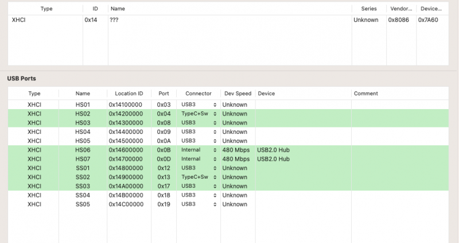The image size is (459, 243).
Task: Open the USB3 connector dropdown for SS05
Action: (x=199, y=204)
